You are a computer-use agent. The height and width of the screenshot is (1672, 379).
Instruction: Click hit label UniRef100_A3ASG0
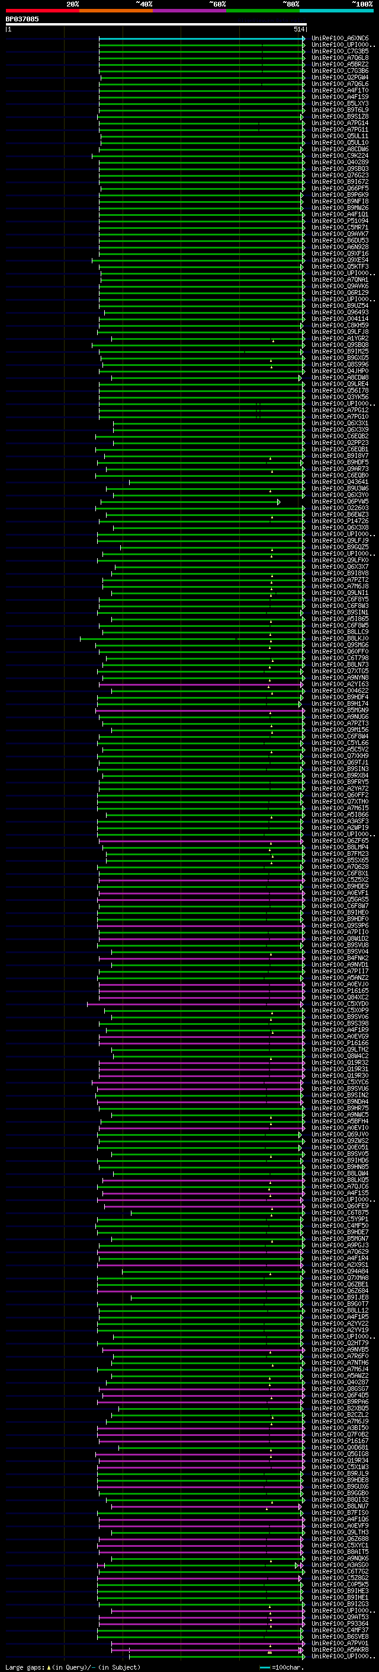click(339, 1565)
